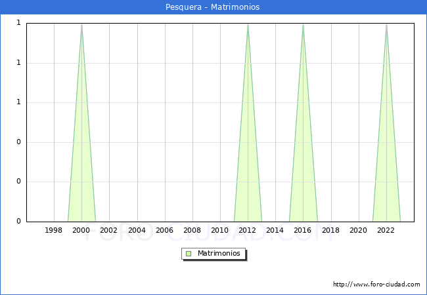This screenshot has width=427, height=295.
Task: Select the 1998 x-axis label
Action: pyautogui.click(x=54, y=230)
